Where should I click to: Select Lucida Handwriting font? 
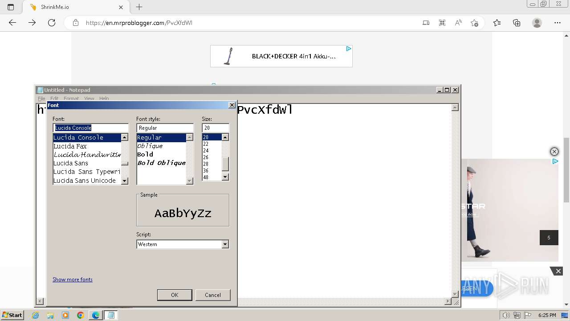click(87, 155)
